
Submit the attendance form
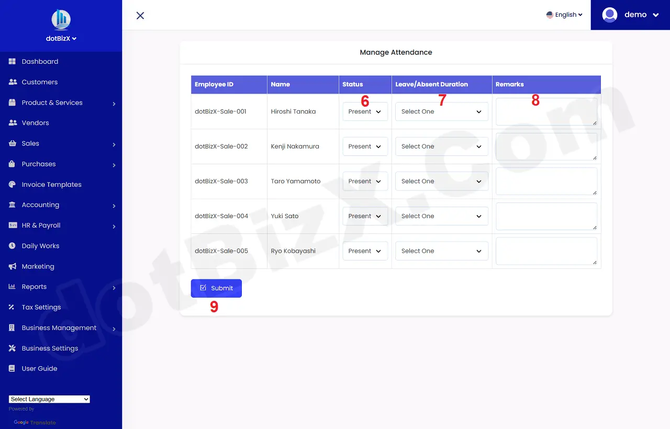coord(216,288)
